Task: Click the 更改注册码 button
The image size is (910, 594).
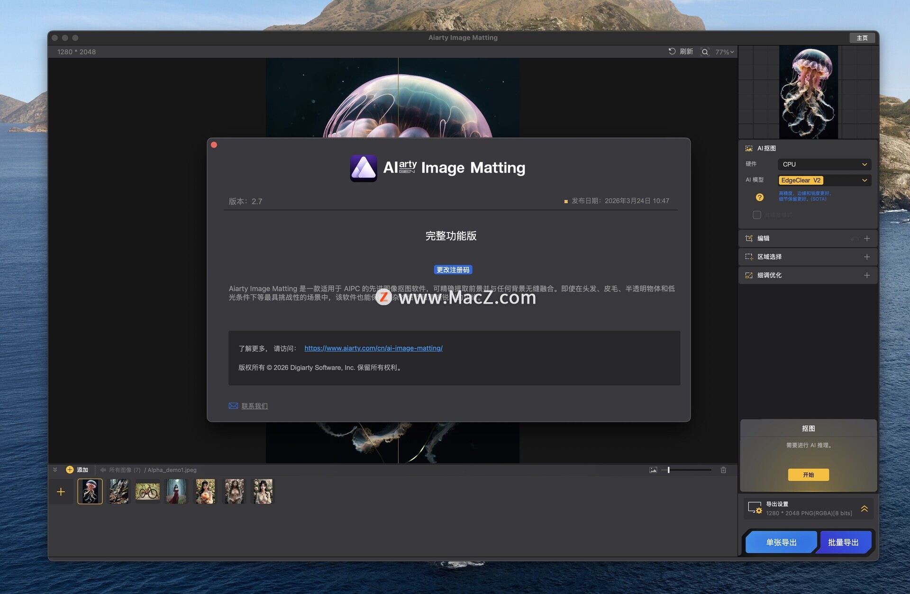Action: (453, 270)
